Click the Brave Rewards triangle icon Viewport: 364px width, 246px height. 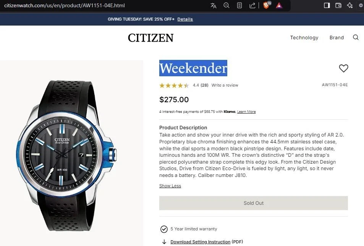[279, 5]
